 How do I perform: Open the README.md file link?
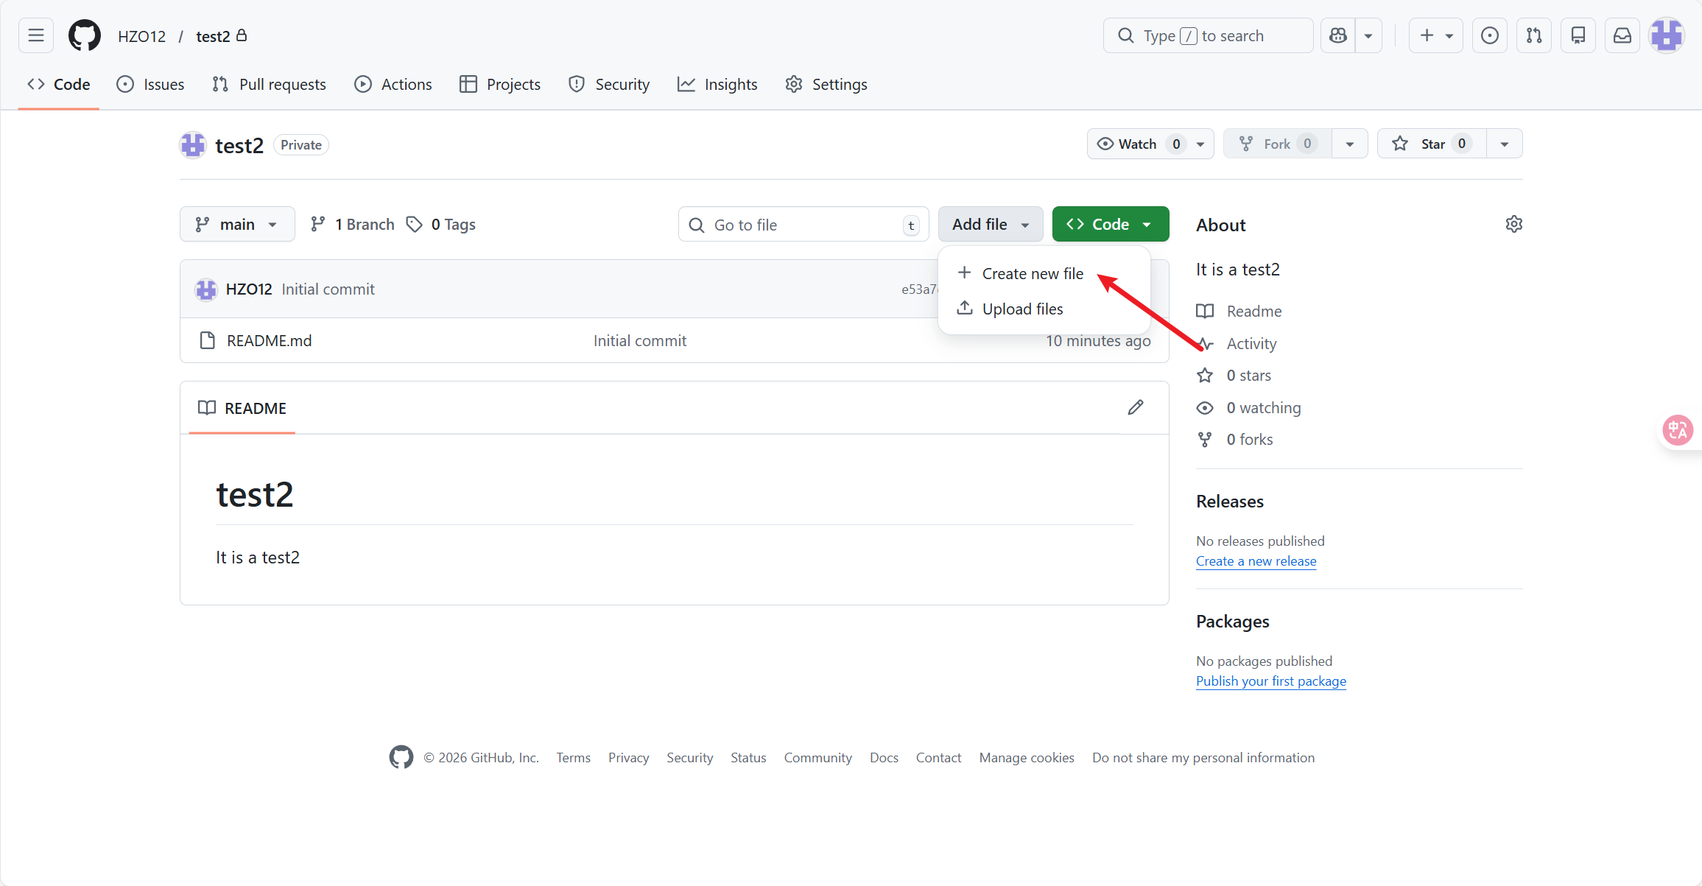tap(269, 340)
